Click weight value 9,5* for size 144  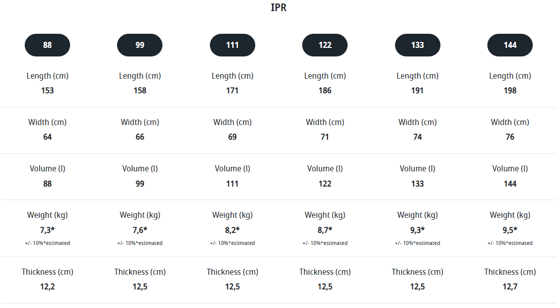[x=510, y=230]
